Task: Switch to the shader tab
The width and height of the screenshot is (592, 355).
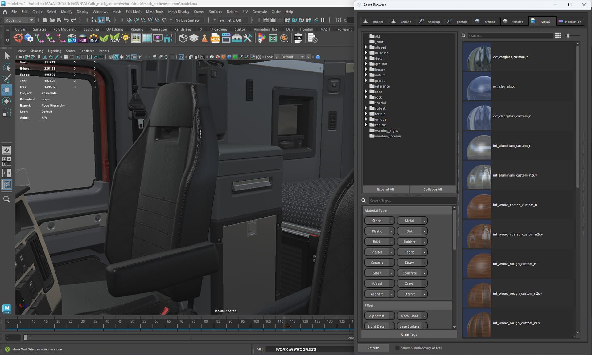Action: point(514,22)
